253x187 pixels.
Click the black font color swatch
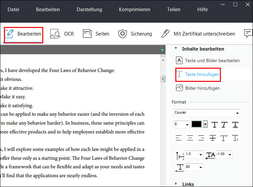click(197, 124)
